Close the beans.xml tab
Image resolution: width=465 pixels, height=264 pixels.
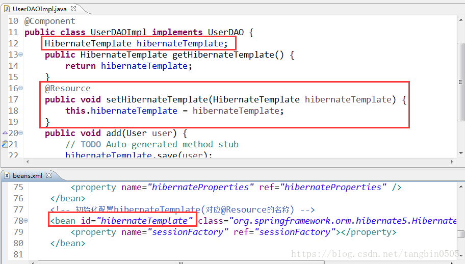(49, 175)
